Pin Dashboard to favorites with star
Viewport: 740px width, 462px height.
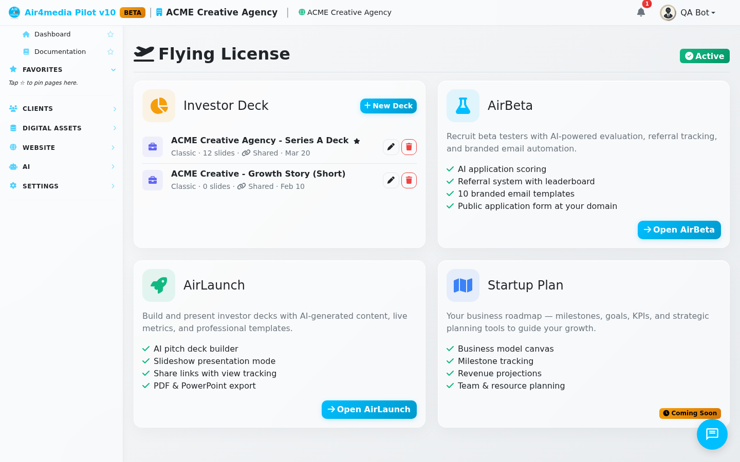tap(110, 34)
